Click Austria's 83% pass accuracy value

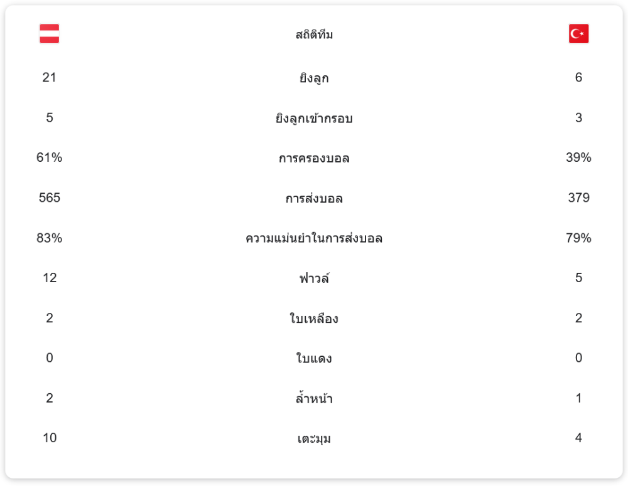click(x=50, y=238)
